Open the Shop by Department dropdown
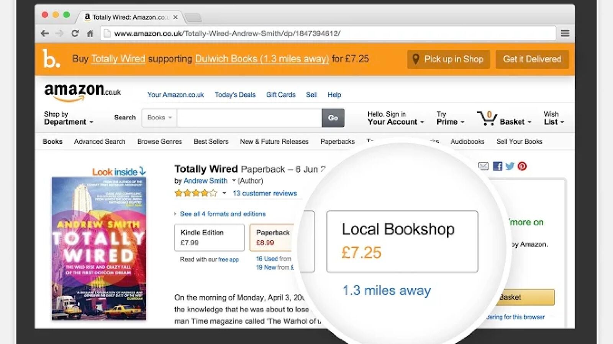 69,118
